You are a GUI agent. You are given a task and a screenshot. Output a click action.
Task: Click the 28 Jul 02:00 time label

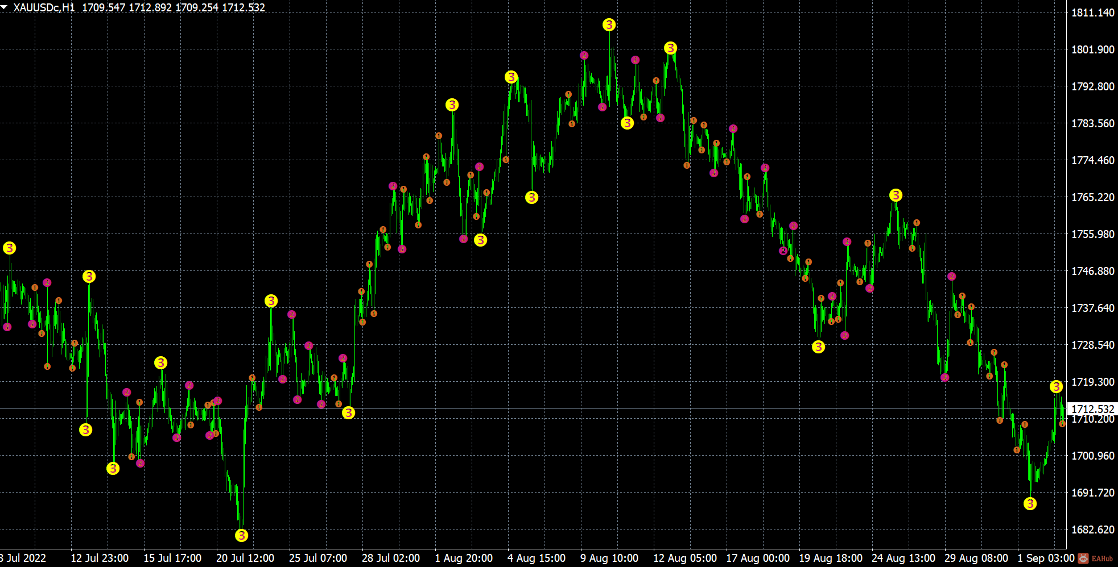click(x=391, y=558)
